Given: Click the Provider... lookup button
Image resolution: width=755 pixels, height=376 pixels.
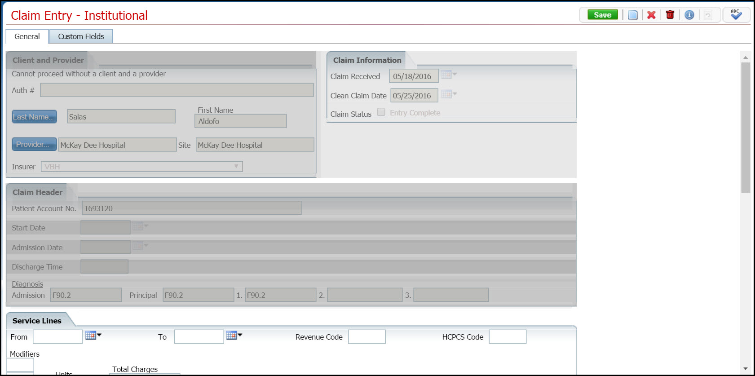Looking at the screenshot, I should (34, 144).
